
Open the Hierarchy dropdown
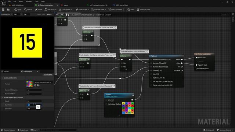[x=50, y=10]
